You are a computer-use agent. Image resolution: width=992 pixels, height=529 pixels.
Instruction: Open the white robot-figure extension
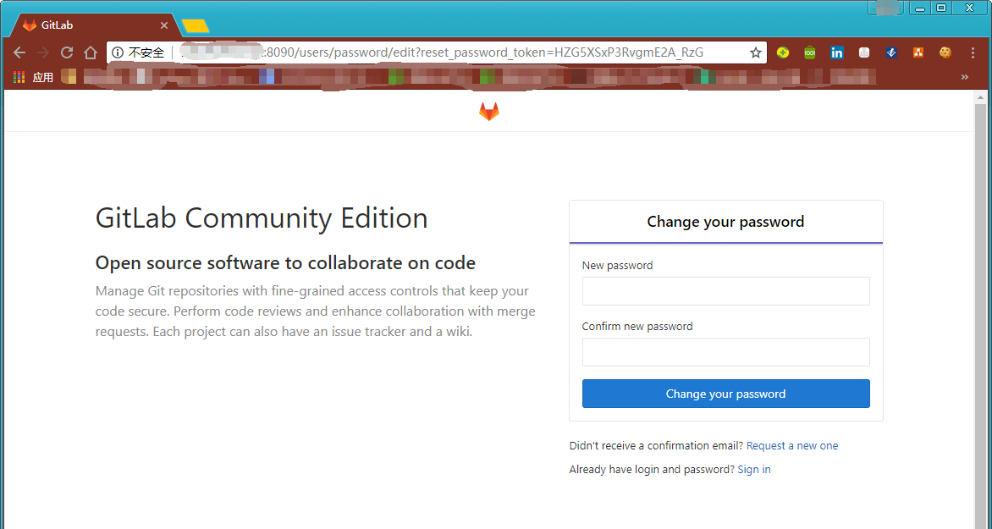[864, 52]
